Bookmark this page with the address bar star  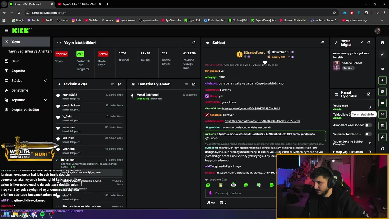click(x=334, y=13)
